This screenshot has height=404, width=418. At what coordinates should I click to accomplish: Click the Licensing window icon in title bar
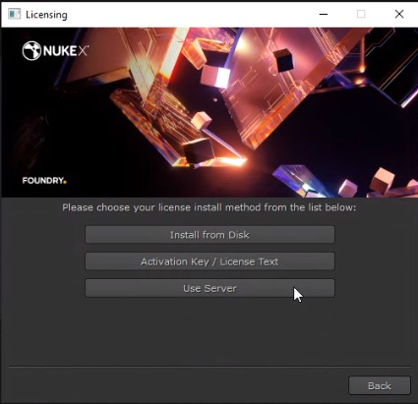14,14
